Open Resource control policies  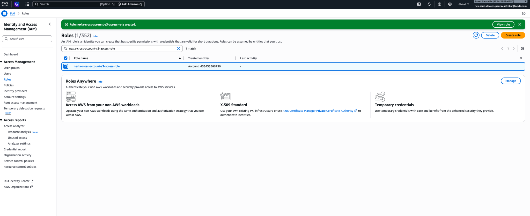click(20, 167)
